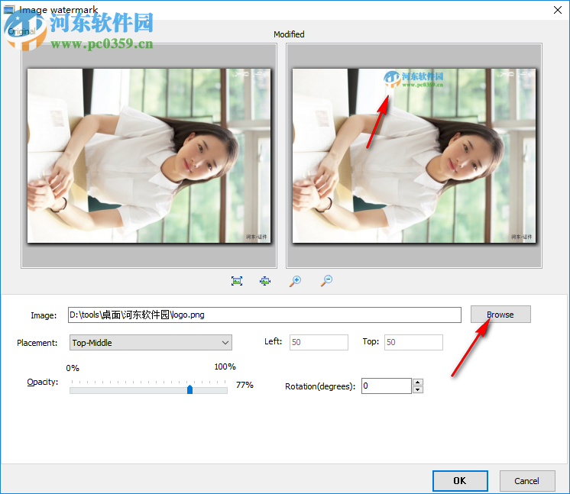Cancel the Image watermark dialog
The image size is (570, 494).
[x=527, y=480]
